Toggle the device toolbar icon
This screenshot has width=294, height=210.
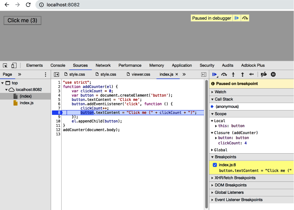tap(14, 65)
